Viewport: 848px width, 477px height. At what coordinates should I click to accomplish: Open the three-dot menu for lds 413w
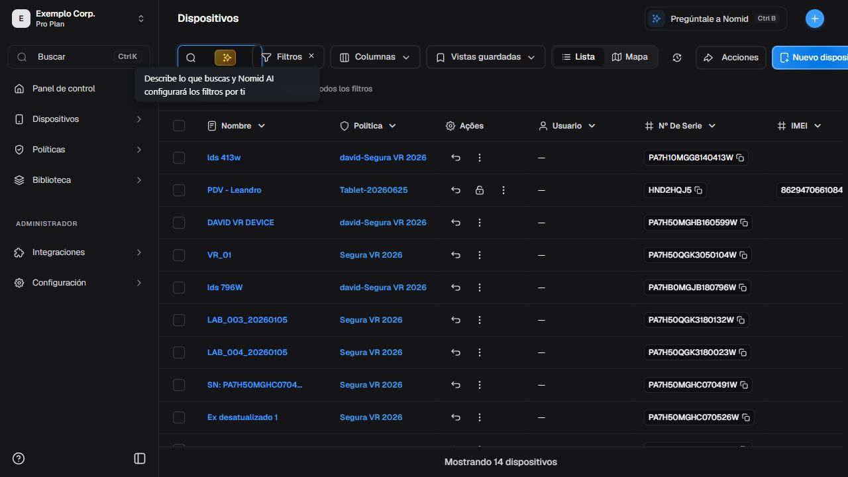click(x=480, y=158)
